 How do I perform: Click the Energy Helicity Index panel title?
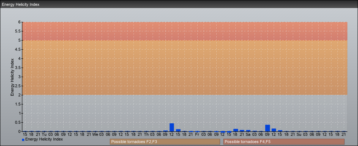click(x=21, y=4)
